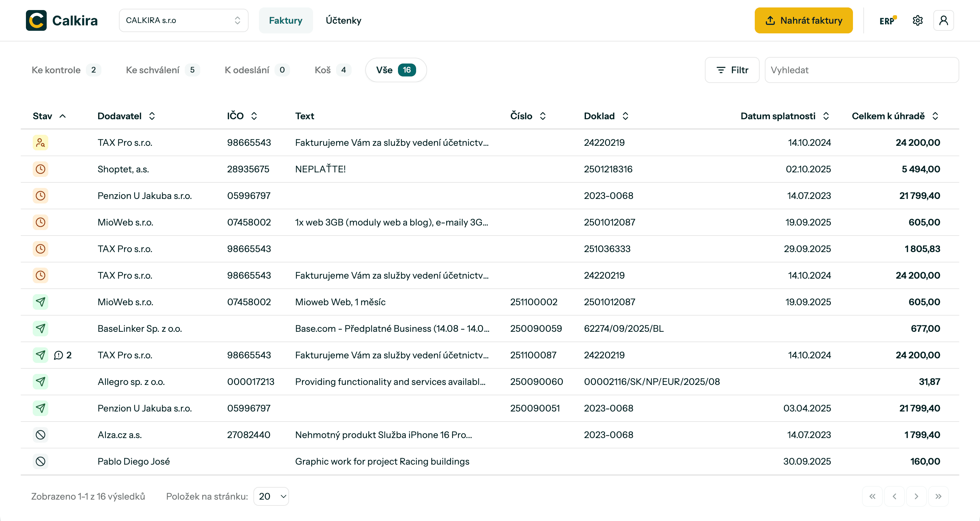The height and width of the screenshot is (521, 980).
Task: Click the sent status icon for BaseLinker row
Action: tap(40, 329)
